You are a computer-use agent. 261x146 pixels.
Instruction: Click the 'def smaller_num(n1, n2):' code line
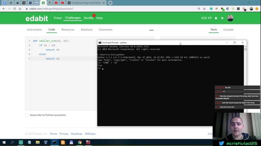pyautogui.click(x=51, y=41)
